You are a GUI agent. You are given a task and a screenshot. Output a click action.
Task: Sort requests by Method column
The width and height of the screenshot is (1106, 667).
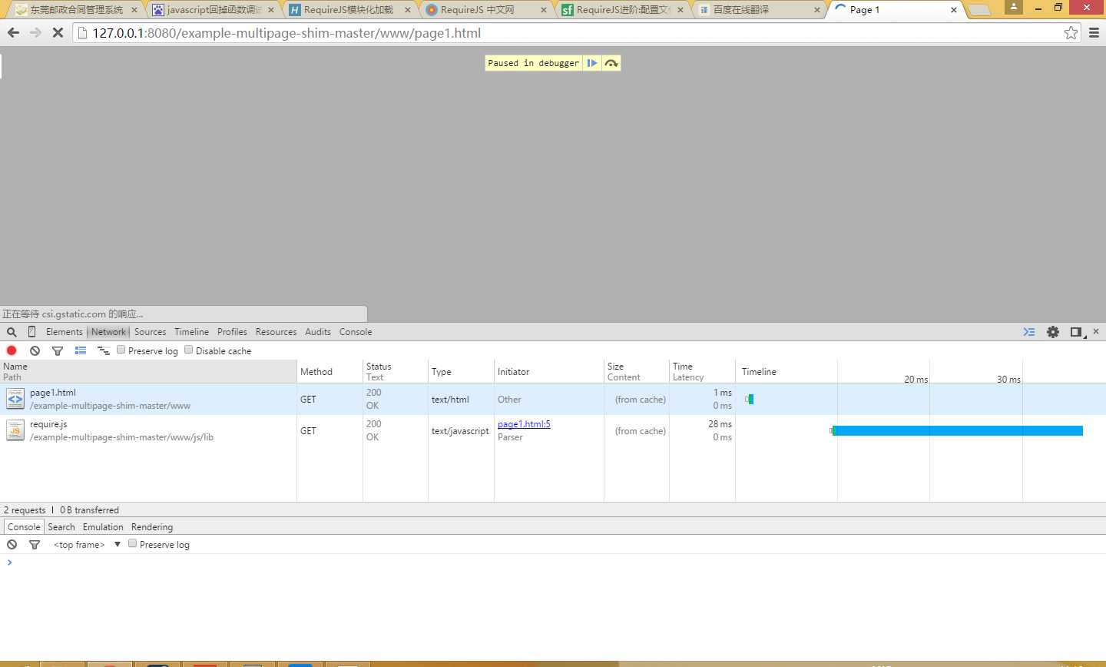coord(329,372)
